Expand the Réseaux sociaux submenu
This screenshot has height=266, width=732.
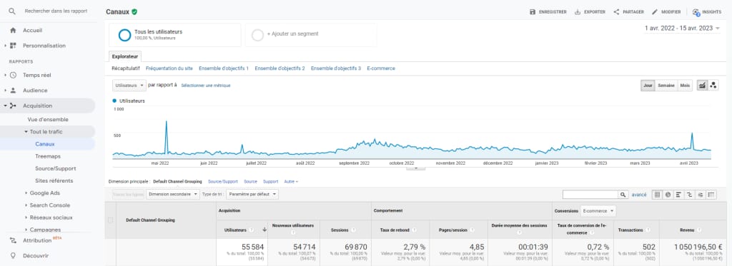26,218
